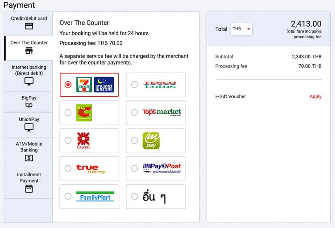Select the FamilyMart radio button

68,196
